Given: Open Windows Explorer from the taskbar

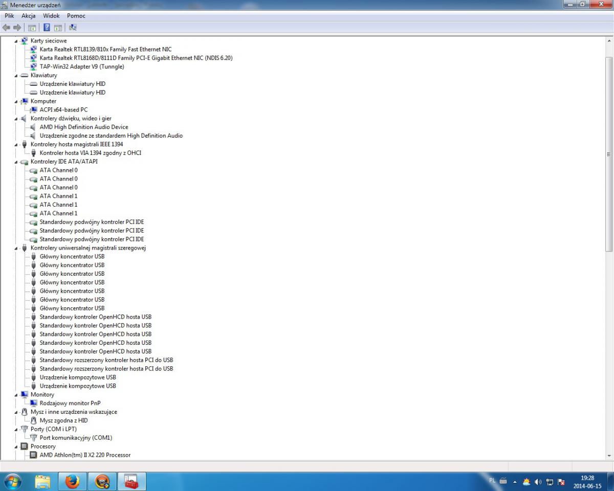Looking at the screenshot, I should click(43, 481).
